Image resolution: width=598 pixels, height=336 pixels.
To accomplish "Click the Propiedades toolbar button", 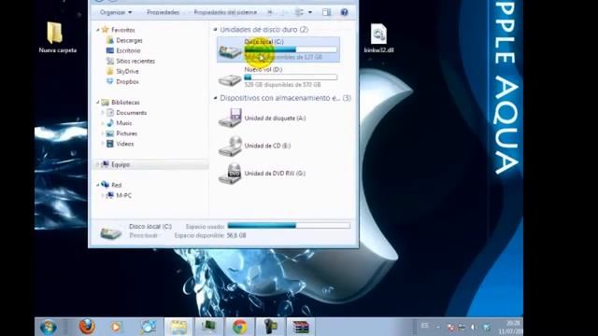I will point(163,12).
